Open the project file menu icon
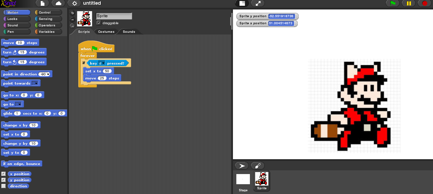 tap(42, 3)
